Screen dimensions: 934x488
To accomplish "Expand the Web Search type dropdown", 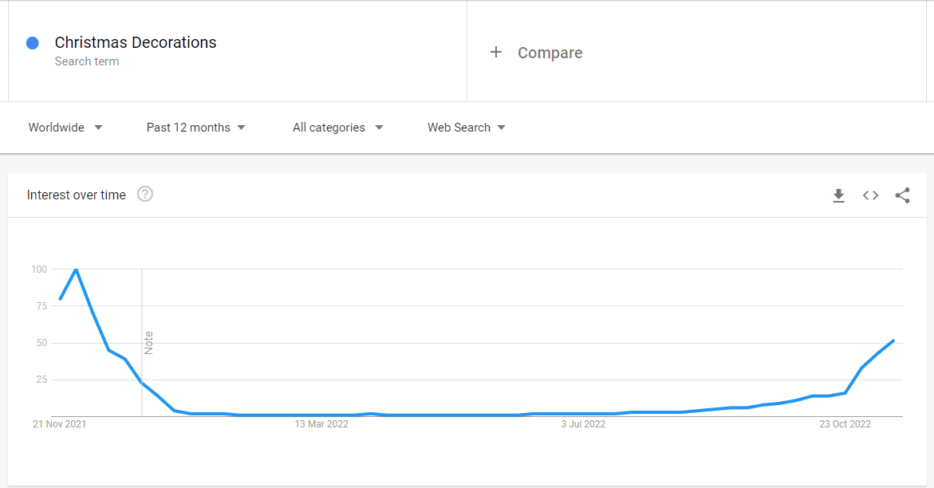I will coord(467,128).
